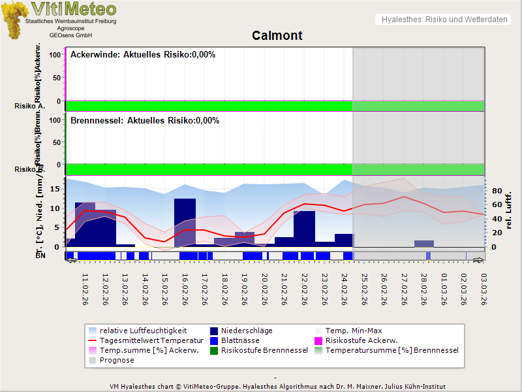Click the left scroll arrow on time axis
The image size is (522, 392).
[71, 261]
